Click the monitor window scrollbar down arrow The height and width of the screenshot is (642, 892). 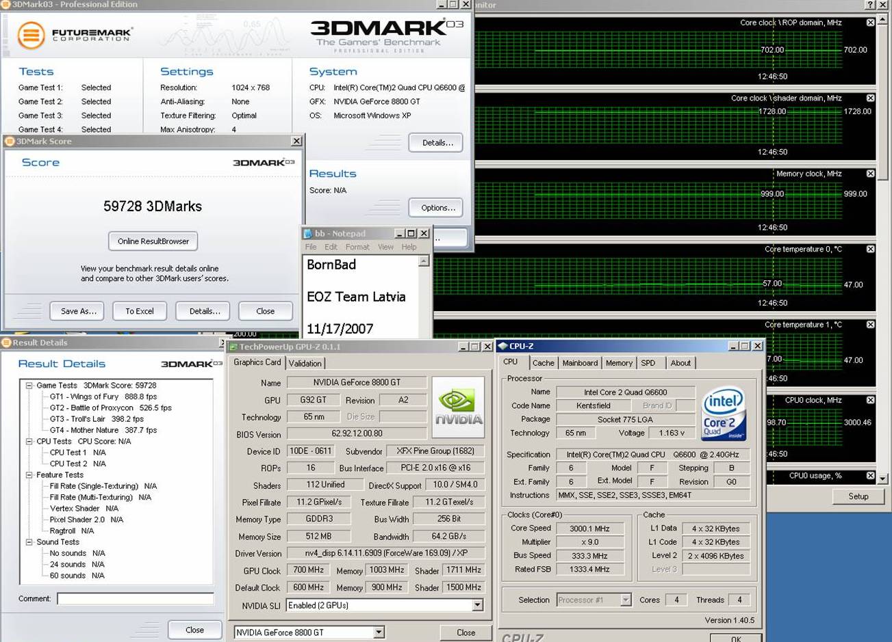(883, 479)
